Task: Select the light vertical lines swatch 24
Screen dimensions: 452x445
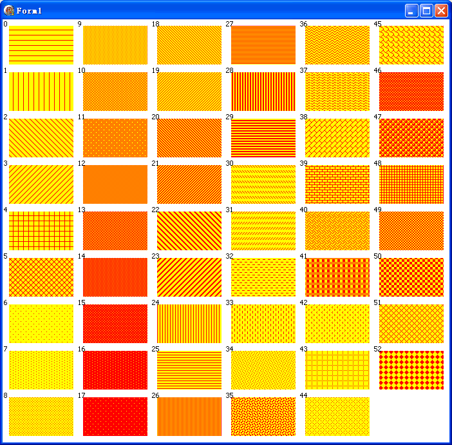Action: click(x=189, y=324)
